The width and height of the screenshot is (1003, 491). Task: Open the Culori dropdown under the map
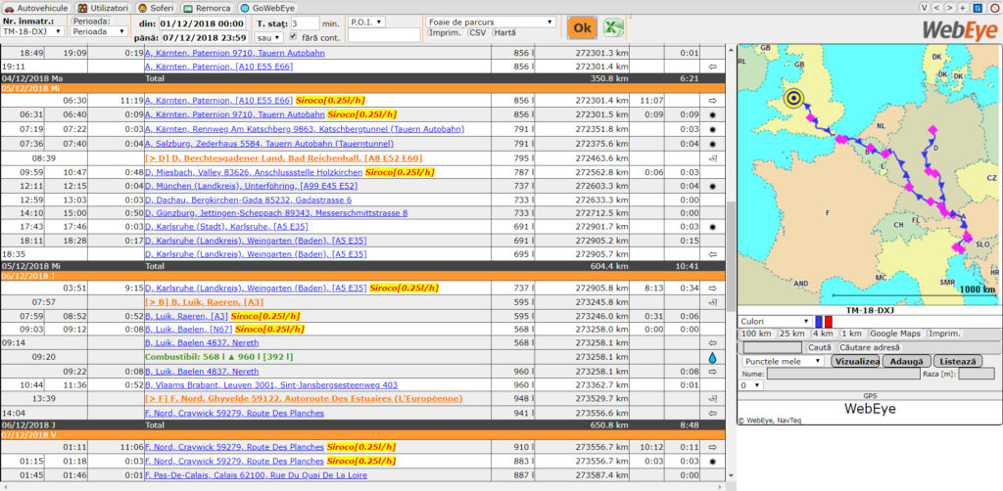[x=775, y=321]
